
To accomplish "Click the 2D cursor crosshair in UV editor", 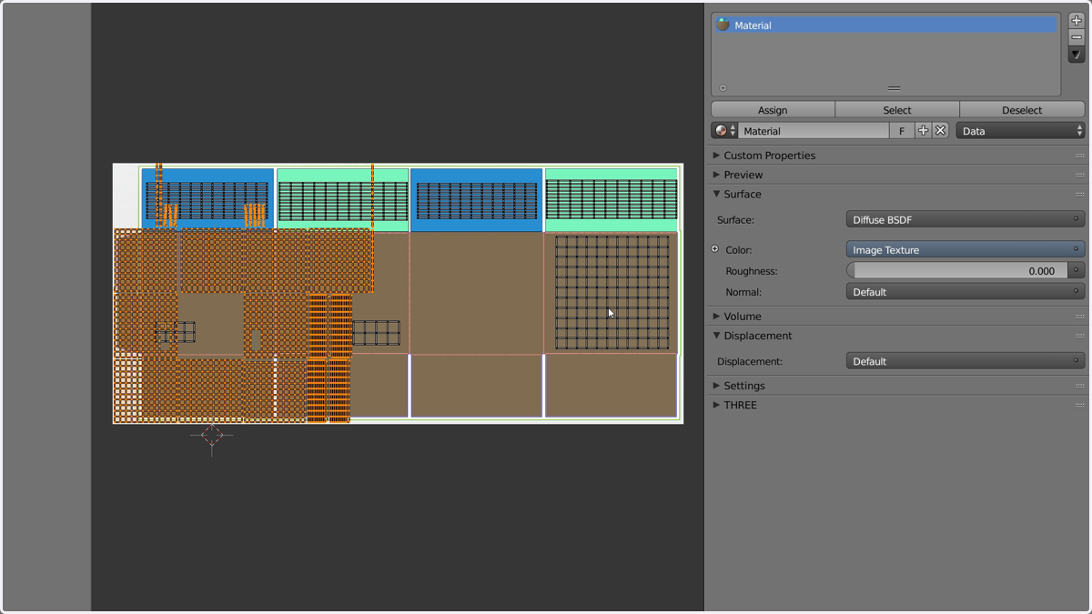I will (211, 436).
